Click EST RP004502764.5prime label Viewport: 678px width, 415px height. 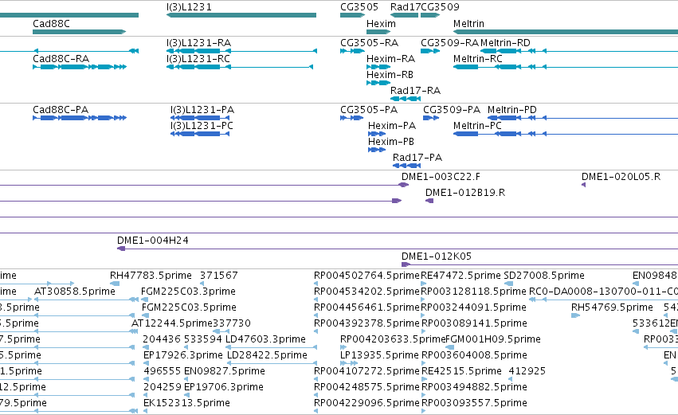tap(366, 276)
